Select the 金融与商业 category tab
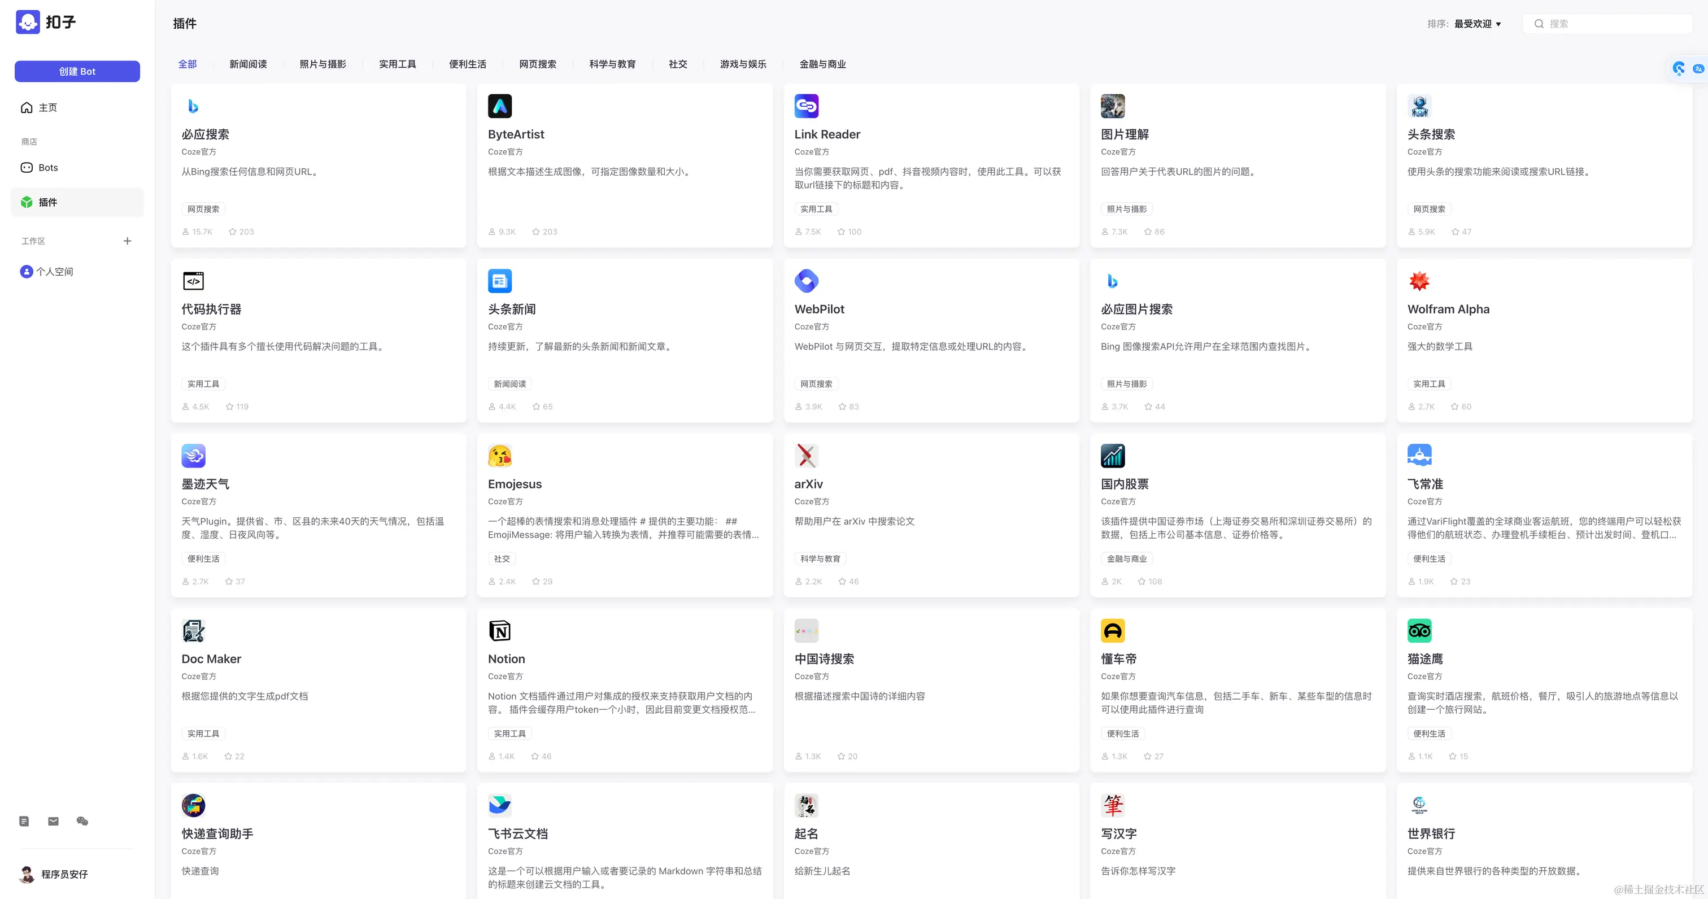This screenshot has width=1708, height=899. coord(822,64)
